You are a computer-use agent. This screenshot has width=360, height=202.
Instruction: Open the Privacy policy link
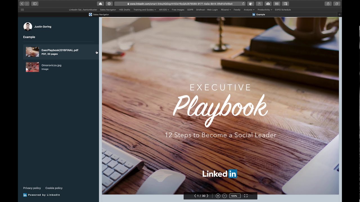tap(32, 188)
